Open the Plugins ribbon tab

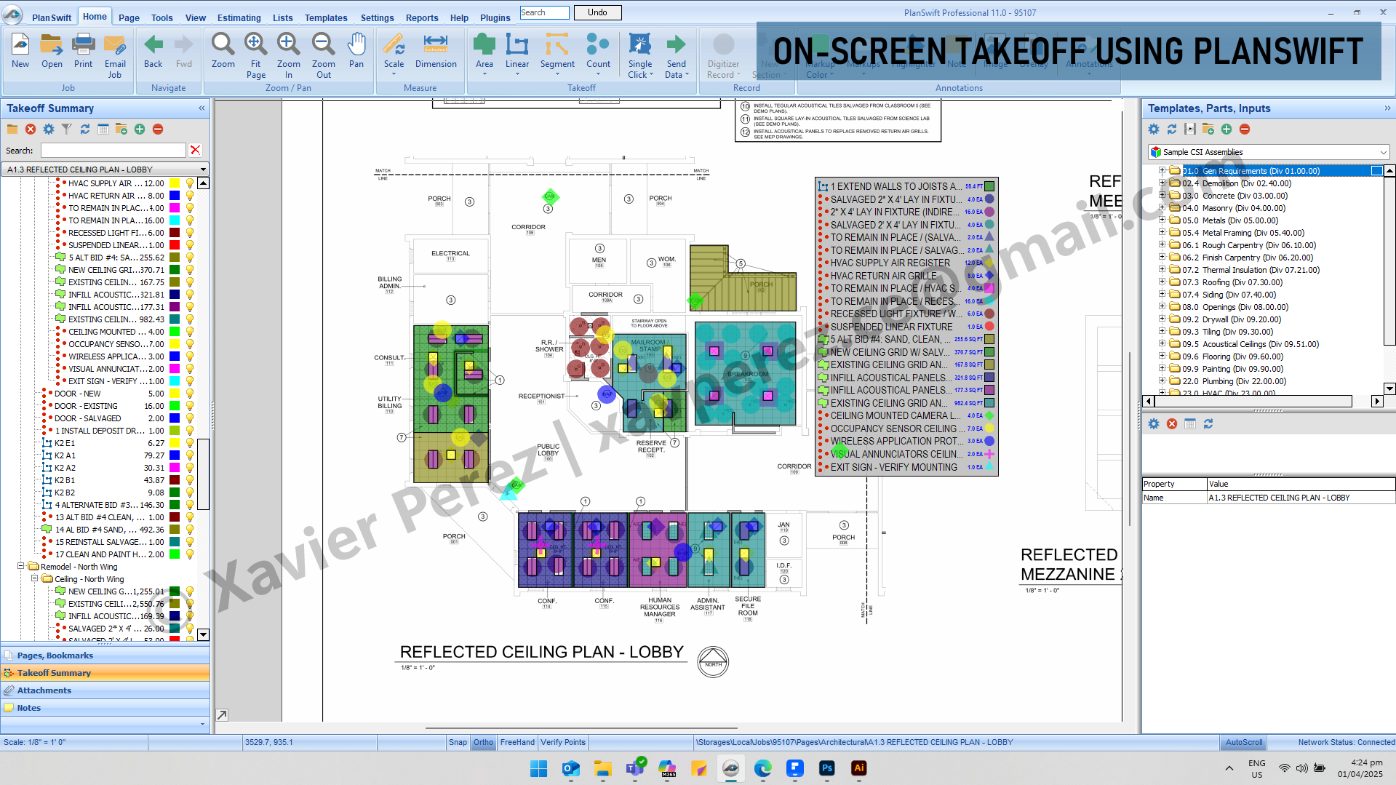pos(495,17)
